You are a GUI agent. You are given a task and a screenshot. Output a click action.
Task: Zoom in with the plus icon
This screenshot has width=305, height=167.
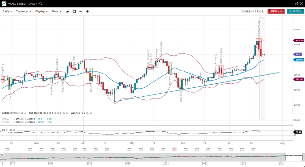coord(87,11)
